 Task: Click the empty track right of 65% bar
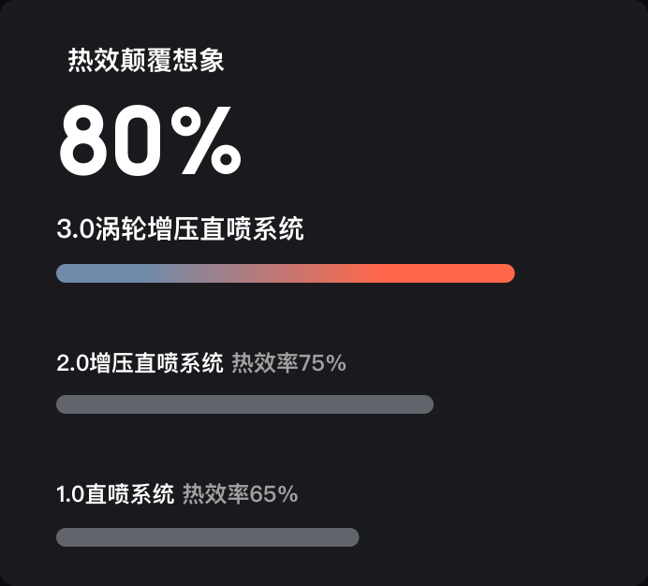point(475,536)
